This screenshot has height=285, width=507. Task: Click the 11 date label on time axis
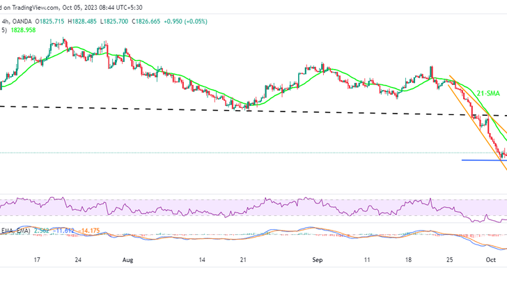point(367,260)
